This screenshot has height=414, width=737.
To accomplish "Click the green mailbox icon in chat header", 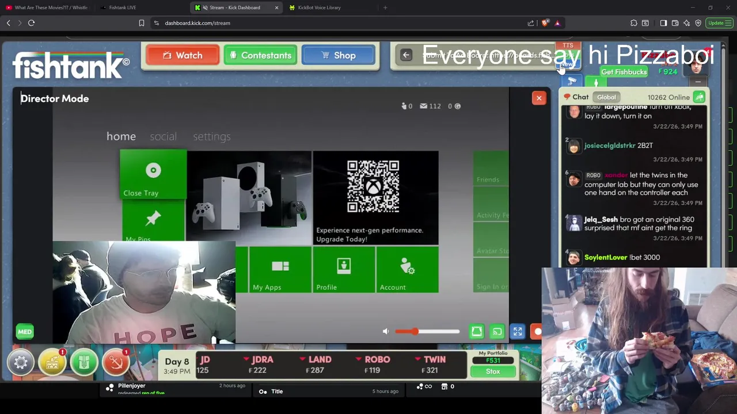I will (x=699, y=97).
